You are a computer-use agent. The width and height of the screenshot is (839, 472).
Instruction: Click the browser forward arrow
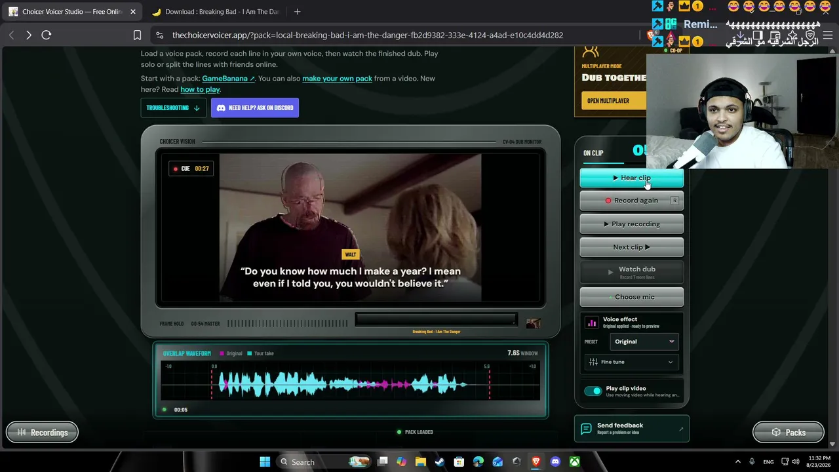[29, 35]
